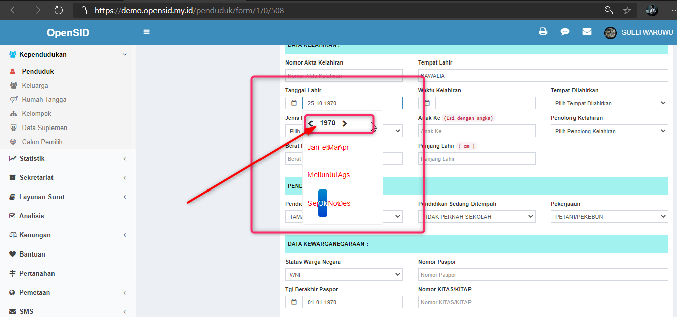Click the calendar icon beside Tanggal Lahir

[x=294, y=103]
